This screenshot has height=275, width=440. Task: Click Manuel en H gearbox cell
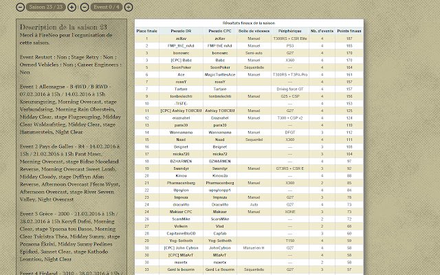pyautogui.click(x=254, y=248)
